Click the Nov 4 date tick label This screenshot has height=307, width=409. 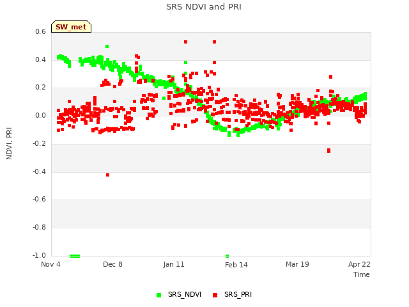click(x=50, y=264)
